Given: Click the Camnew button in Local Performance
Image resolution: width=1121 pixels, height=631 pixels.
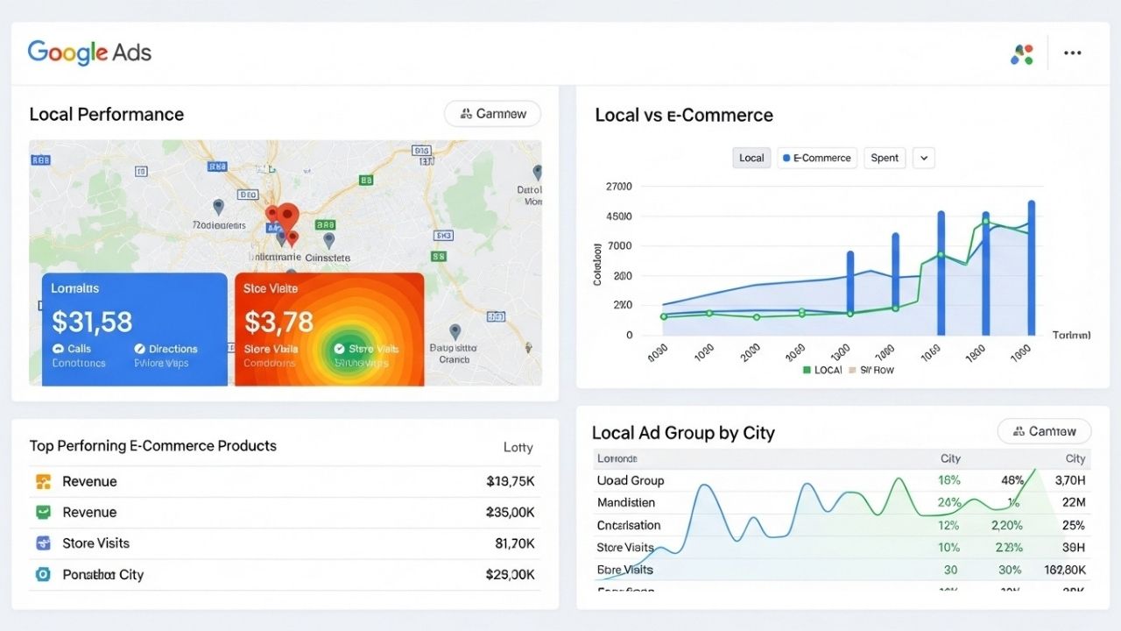Looking at the screenshot, I should click(x=492, y=114).
